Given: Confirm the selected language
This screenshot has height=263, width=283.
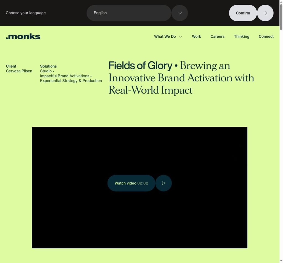Looking at the screenshot, I should coord(243,13).
